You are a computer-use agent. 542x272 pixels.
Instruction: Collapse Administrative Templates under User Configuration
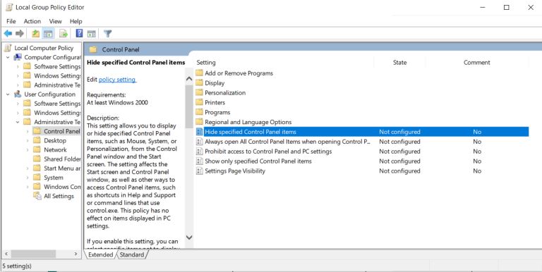click(18, 122)
